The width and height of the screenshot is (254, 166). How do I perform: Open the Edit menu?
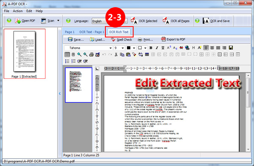click(x=29, y=11)
